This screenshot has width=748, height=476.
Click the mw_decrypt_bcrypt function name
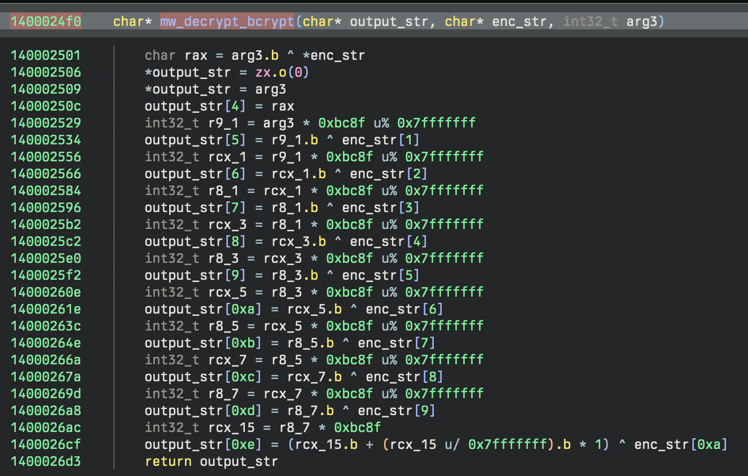(x=227, y=22)
